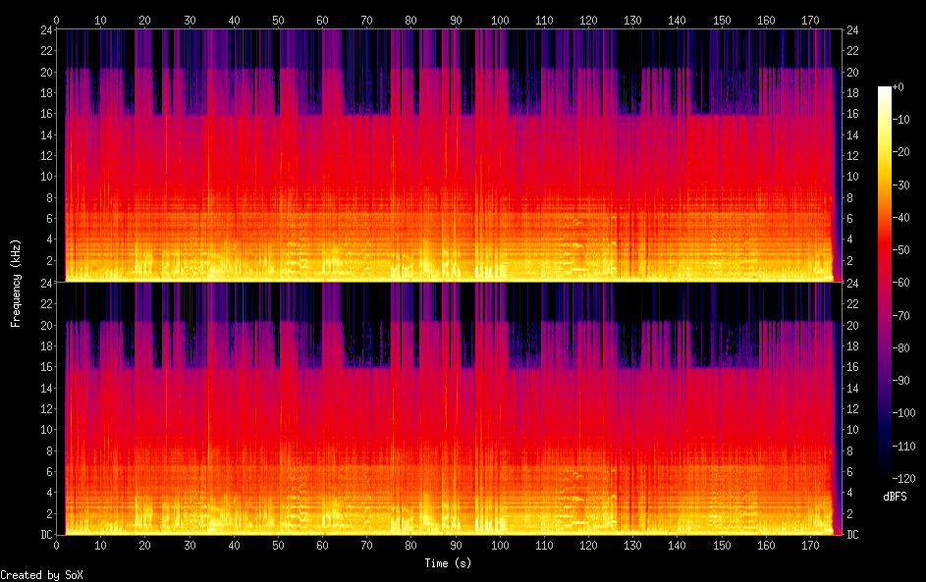Click the upper channel spectrogram plot

[445, 155]
